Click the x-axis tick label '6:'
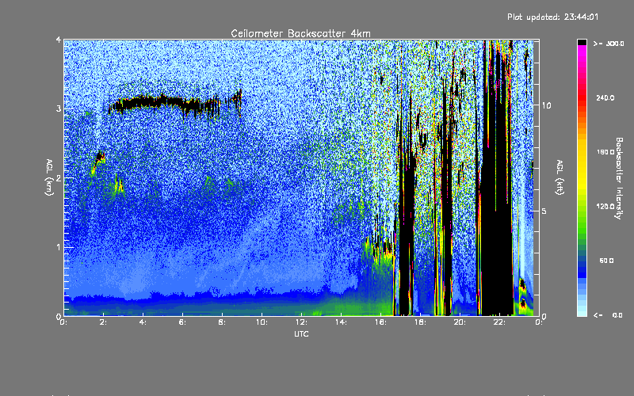Viewport: 634px width, 396px height. (183, 322)
